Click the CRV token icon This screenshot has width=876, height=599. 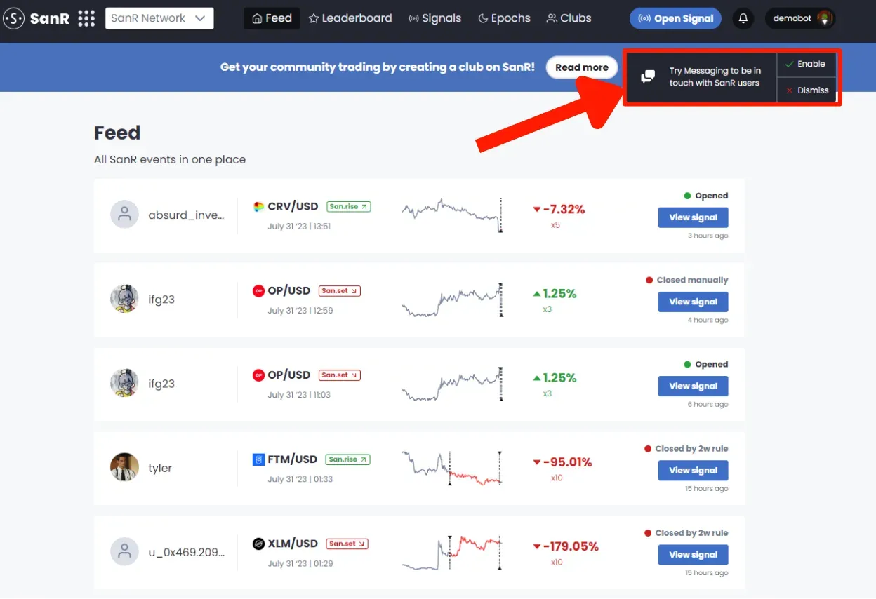pos(259,206)
